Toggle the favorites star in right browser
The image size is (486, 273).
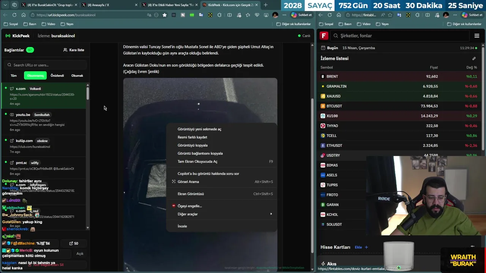click(x=390, y=15)
